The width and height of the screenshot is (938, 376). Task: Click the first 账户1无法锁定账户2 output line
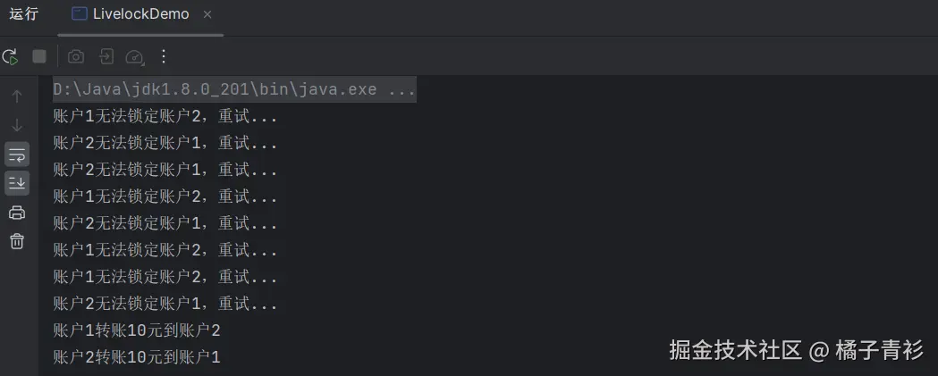click(x=165, y=116)
